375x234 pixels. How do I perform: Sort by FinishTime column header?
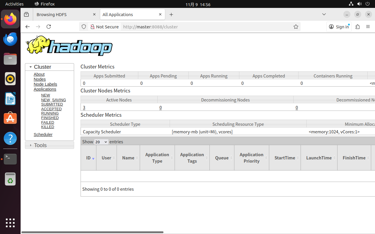(x=354, y=158)
